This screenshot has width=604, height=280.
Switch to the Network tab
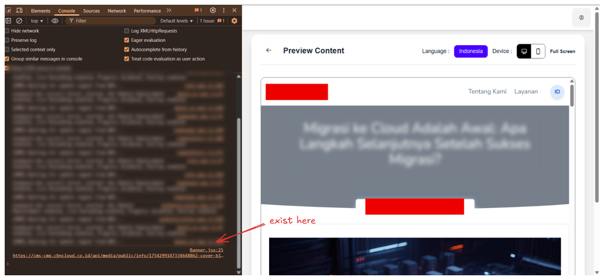tap(117, 11)
